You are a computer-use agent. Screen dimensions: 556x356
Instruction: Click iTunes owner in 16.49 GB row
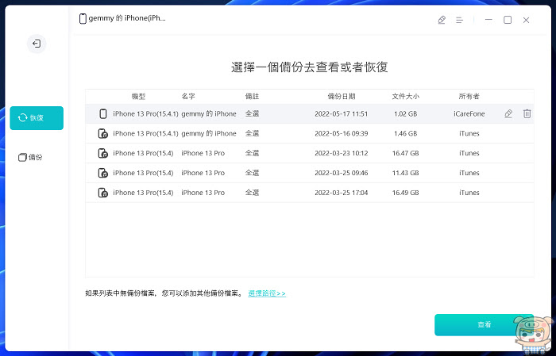pos(469,193)
